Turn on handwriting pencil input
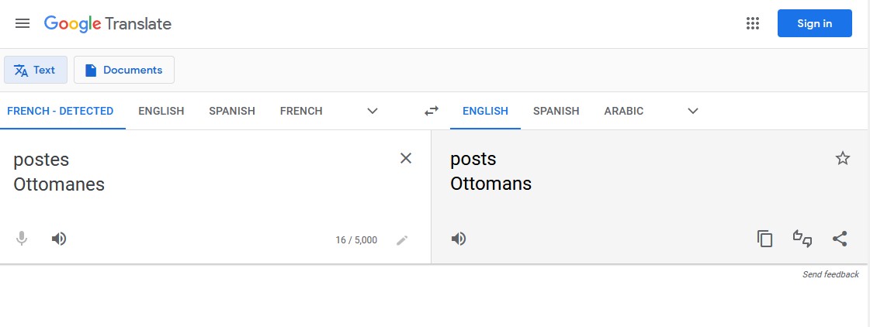The width and height of the screenshot is (870, 327). coord(402,240)
